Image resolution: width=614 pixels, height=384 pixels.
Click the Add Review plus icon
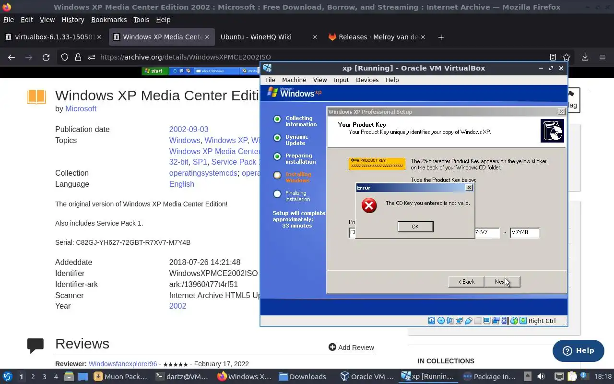coord(332,347)
